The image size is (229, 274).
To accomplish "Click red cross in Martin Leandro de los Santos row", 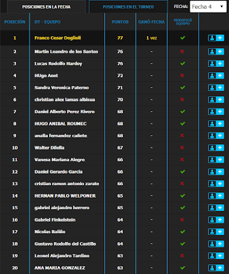I will [x=182, y=52].
